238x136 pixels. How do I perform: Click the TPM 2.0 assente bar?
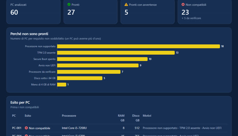pyautogui.click(x=116, y=53)
